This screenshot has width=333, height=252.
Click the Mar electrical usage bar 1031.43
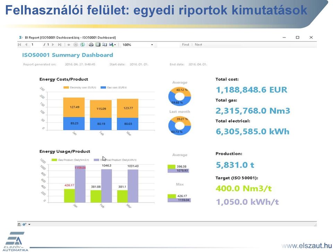pyautogui.click(x=133, y=186)
